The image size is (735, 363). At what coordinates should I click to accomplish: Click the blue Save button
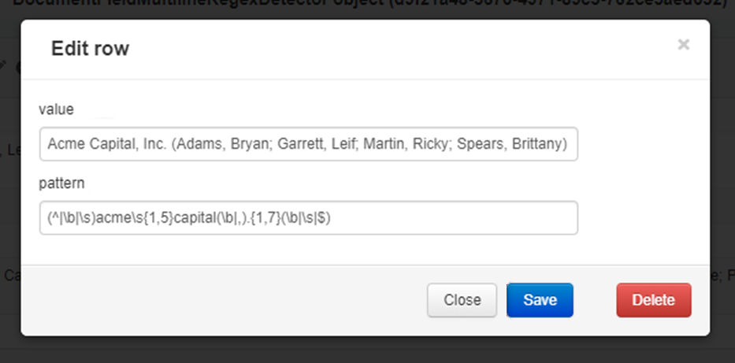[x=540, y=300]
